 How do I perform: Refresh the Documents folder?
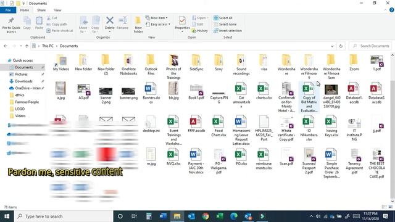341,46
